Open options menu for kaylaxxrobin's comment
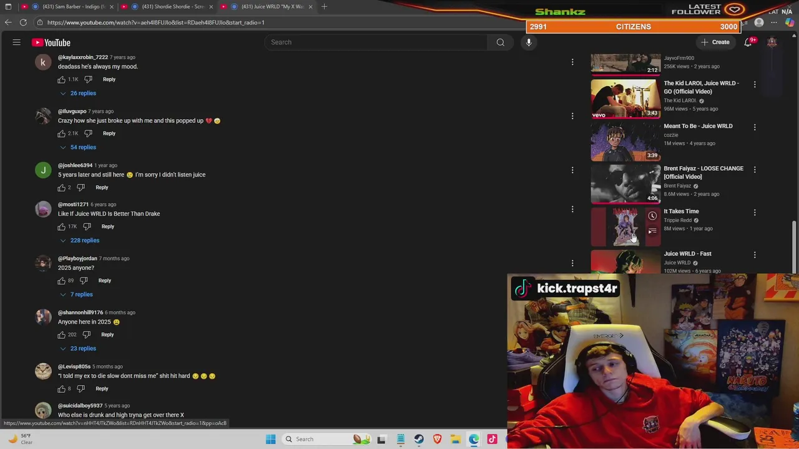The height and width of the screenshot is (449, 799). click(572, 62)
